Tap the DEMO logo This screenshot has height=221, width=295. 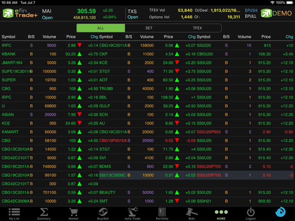276,13
